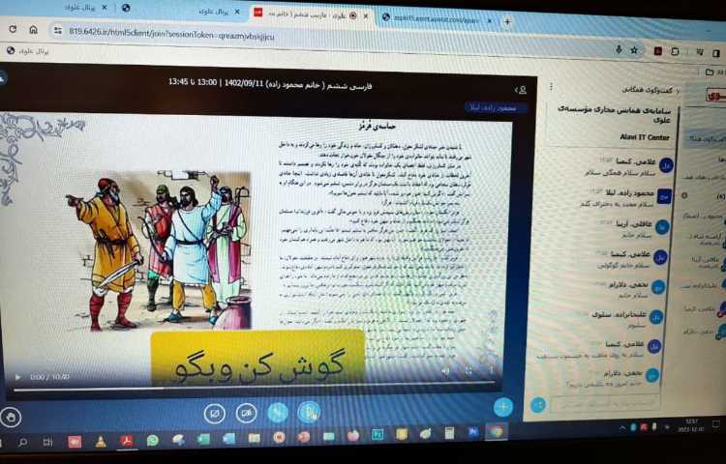Click the microphone permission icon in address bar
Screen dimensions: 726x464
[619, 49]
